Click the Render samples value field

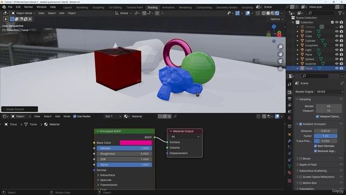coord(329,106)
